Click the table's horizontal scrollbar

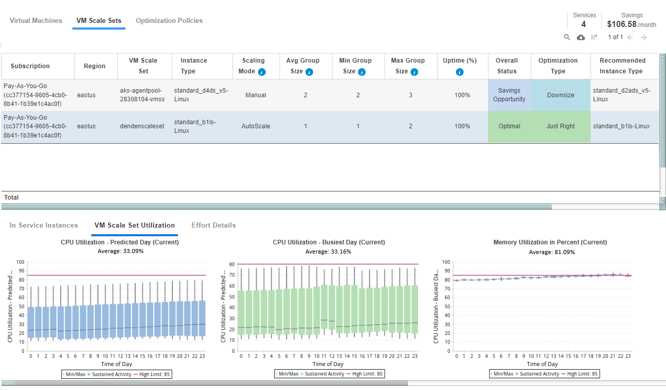[278, 207]
